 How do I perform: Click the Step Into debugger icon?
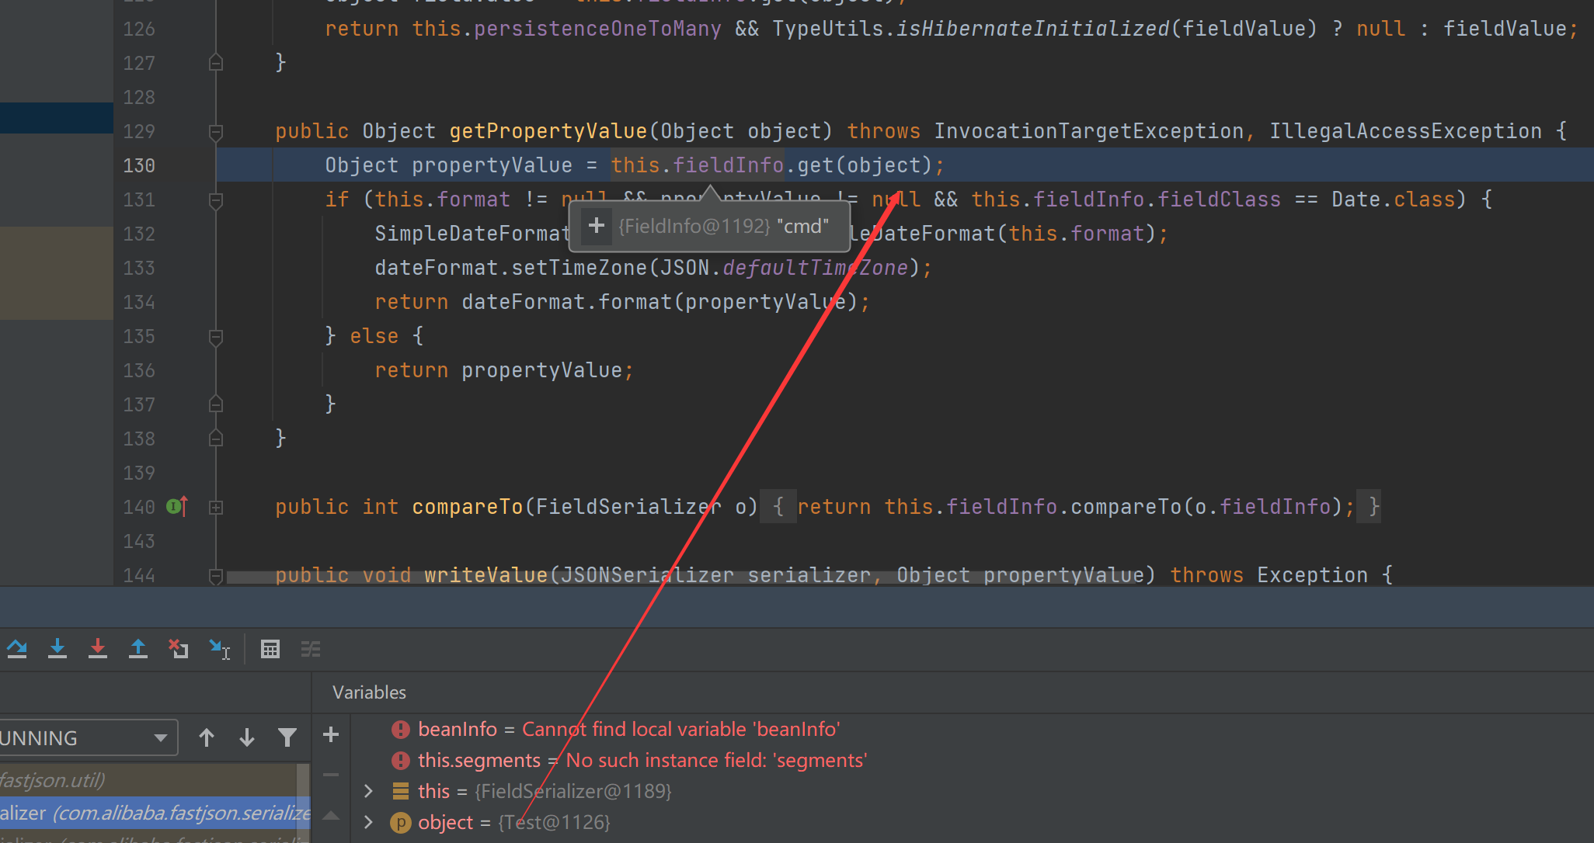coord(57,648)
